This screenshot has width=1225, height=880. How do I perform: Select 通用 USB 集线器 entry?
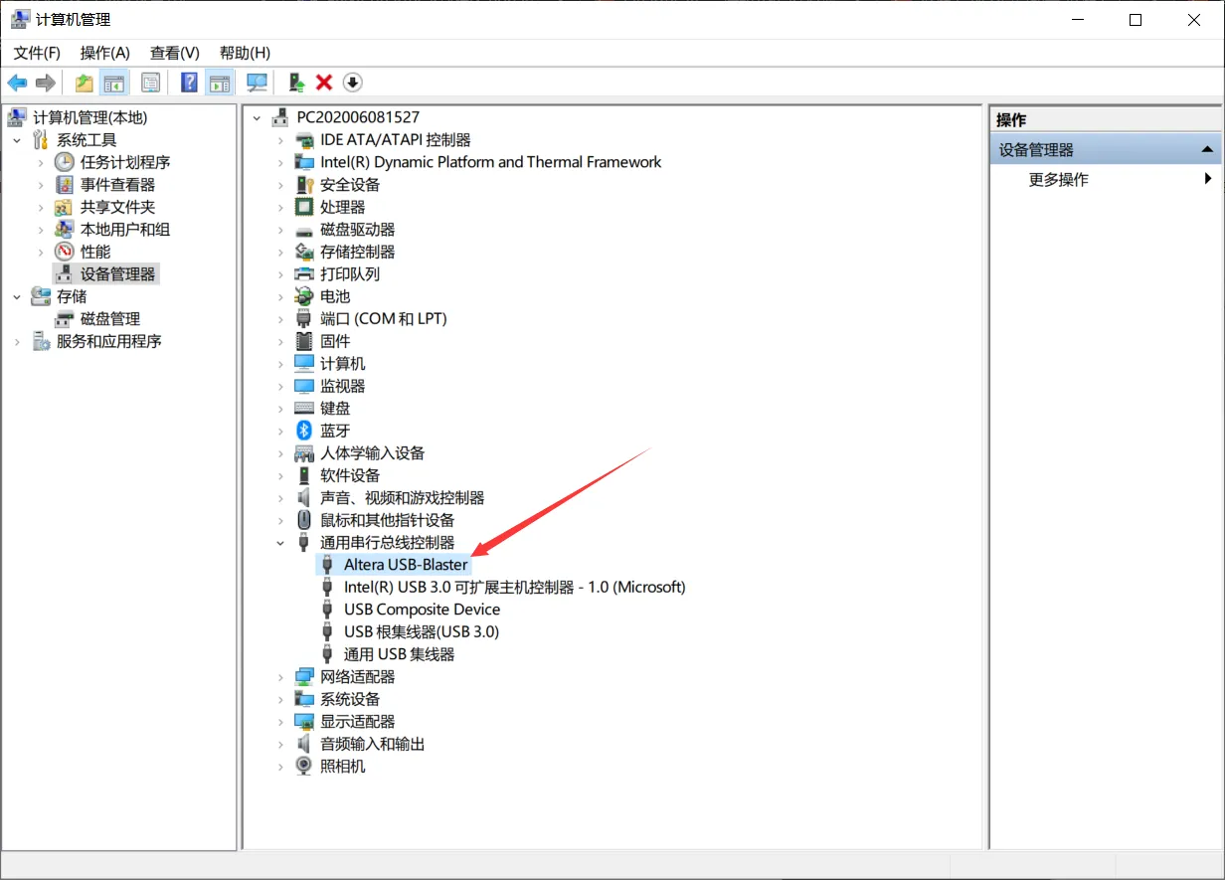[400, 654]
